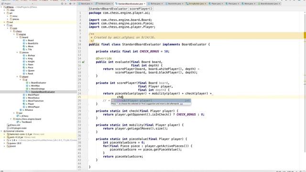Click the scorePlayer() breadcrumb
The image size is (306, 172).
coord(141,9)
